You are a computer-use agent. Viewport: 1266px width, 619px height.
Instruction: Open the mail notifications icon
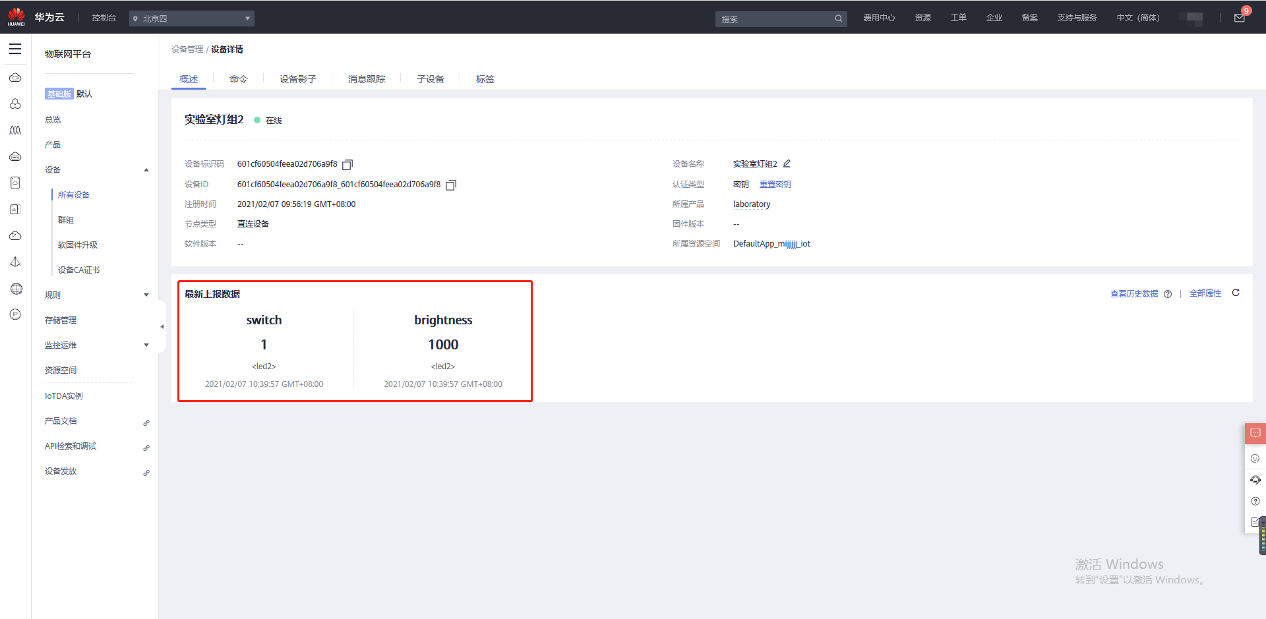[1240, 18]
